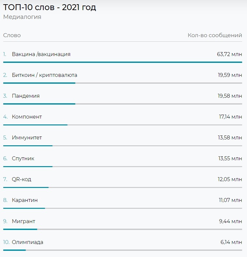
Task: Click the "17,14 млн" message count
Action: point(230,117)
